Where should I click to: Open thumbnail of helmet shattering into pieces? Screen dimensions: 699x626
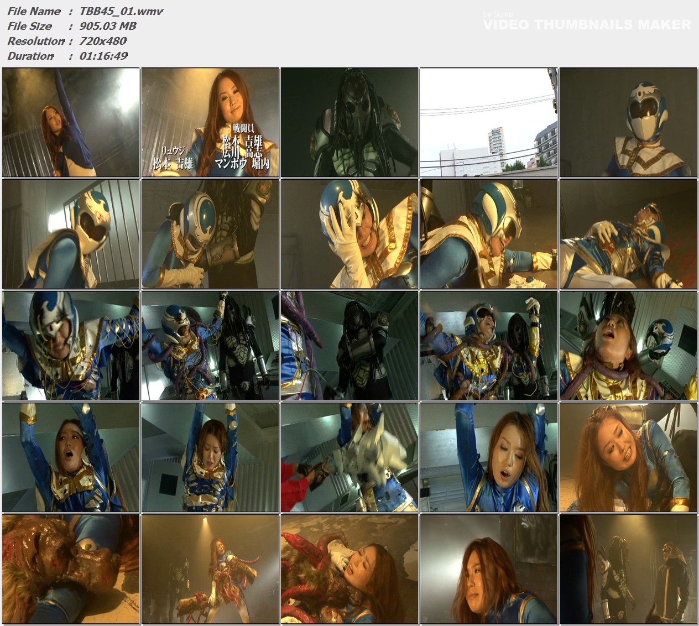coord(349,457)
